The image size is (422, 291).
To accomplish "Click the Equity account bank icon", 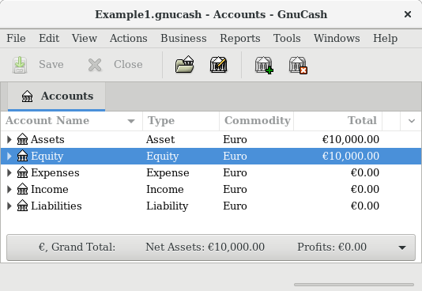I will pyautogui.click(x=22, y=156).
